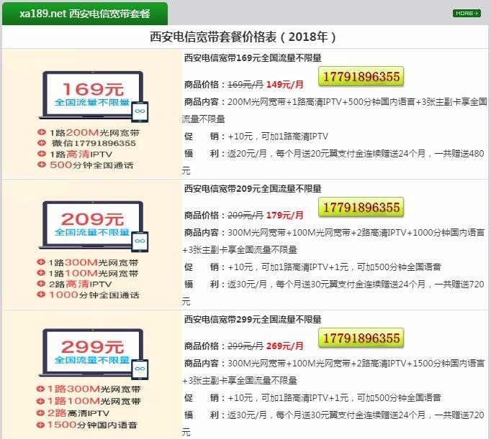Click the phone number button in the 169元 package
491x439 pixels.
point(361,77)
